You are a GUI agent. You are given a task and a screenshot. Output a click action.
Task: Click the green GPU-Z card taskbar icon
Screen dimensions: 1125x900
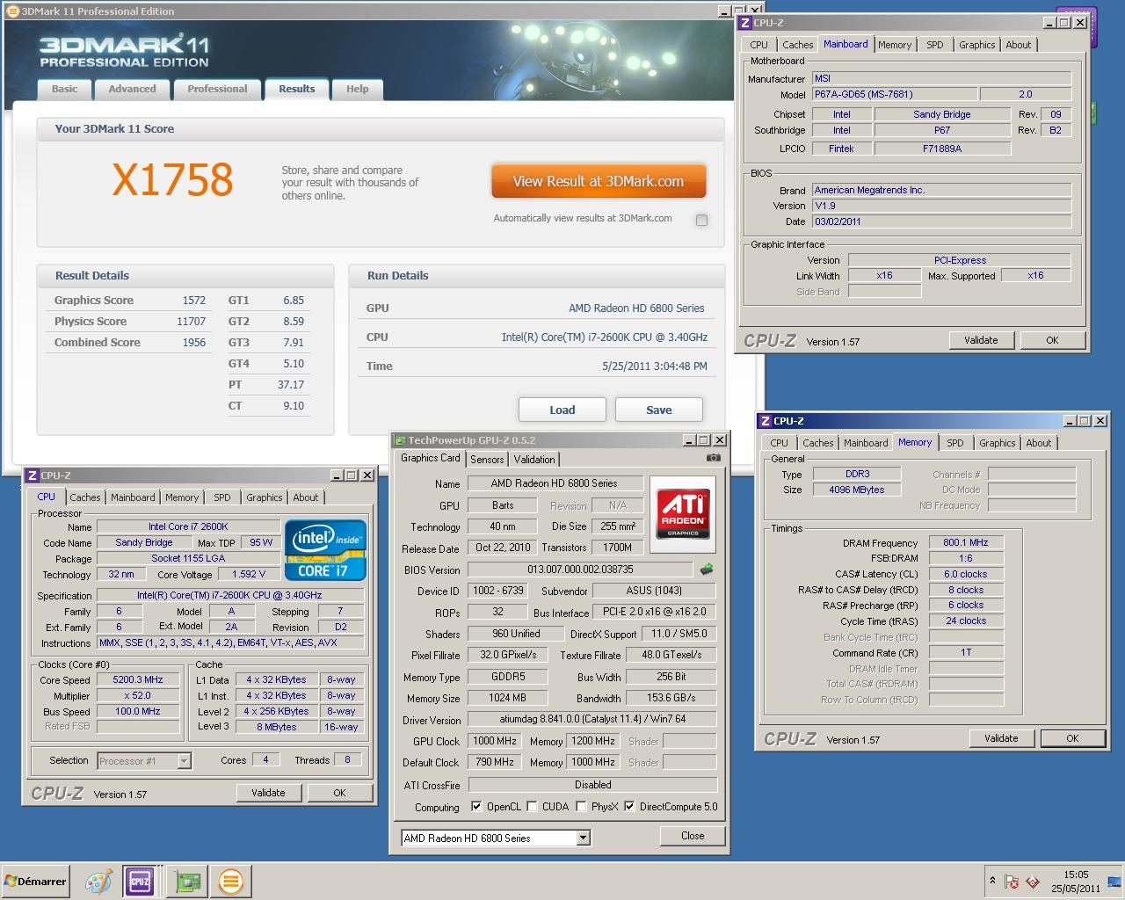(x=187, y=882)
